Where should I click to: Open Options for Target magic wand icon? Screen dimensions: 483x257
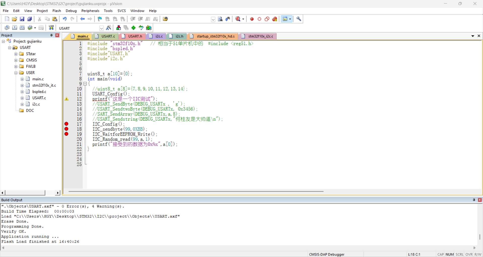pyautogui.click(x=109, y=28)
